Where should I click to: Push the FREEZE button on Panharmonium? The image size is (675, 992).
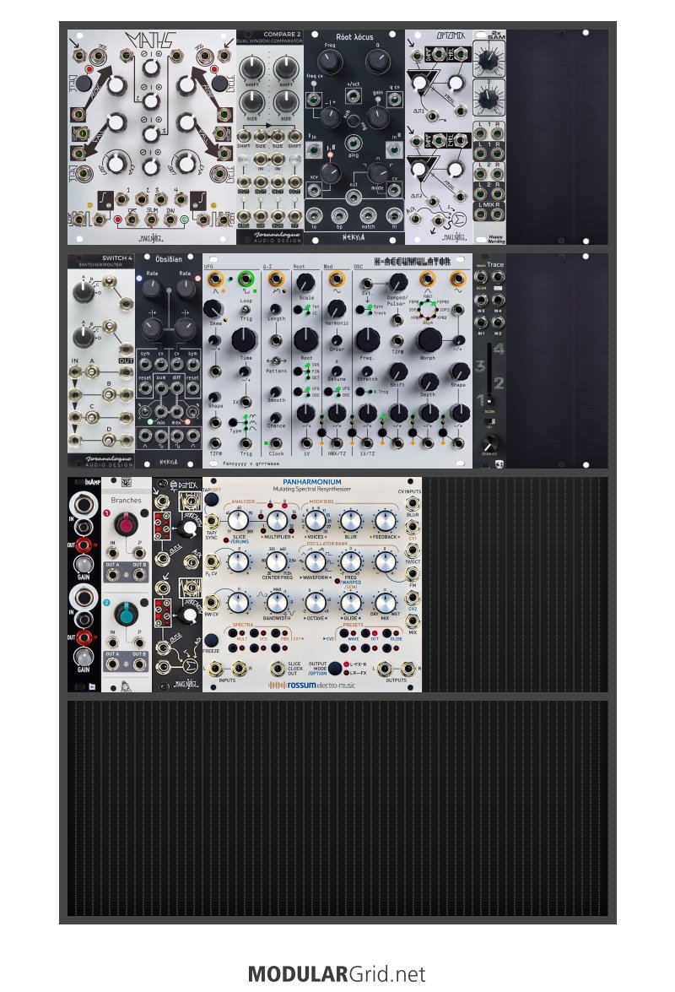click(211, 640)
